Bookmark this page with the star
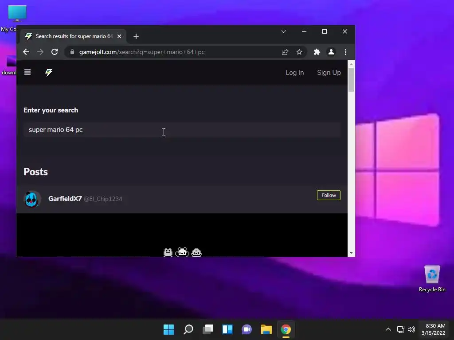 [299, 52]
